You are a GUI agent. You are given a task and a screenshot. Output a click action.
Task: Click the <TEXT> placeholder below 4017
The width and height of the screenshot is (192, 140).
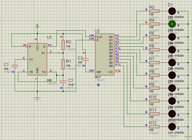[x=100, y=80]
